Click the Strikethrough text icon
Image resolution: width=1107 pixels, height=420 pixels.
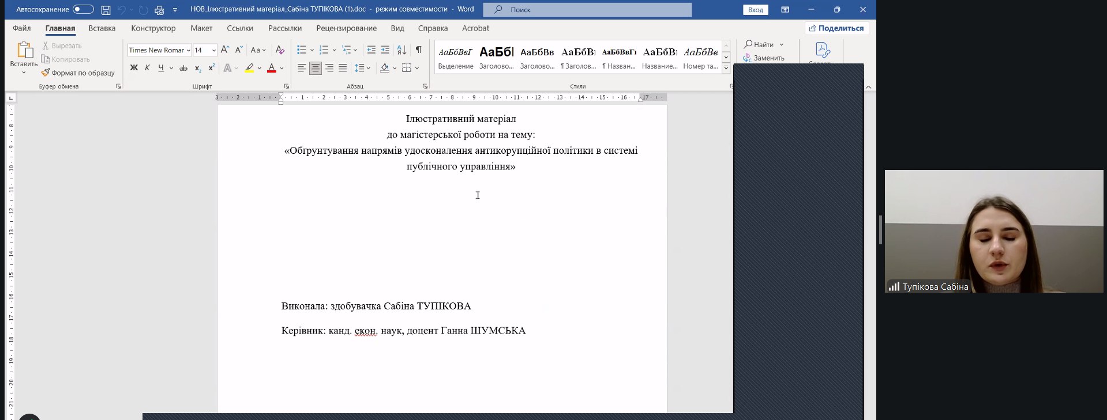click(x=183, y=68)
